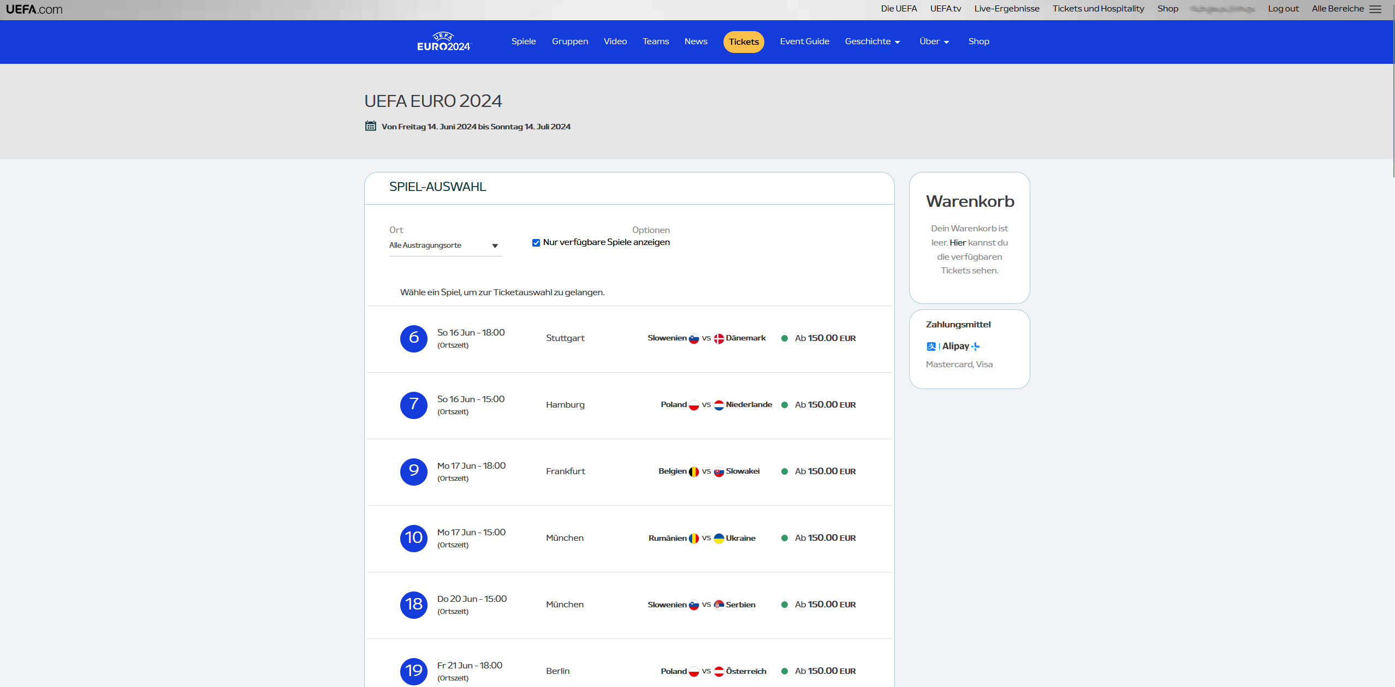Open the Tickets tab in navigation
Image resolution: width=1395 pixels, height=687 pixels.
(x=743, y=42)
